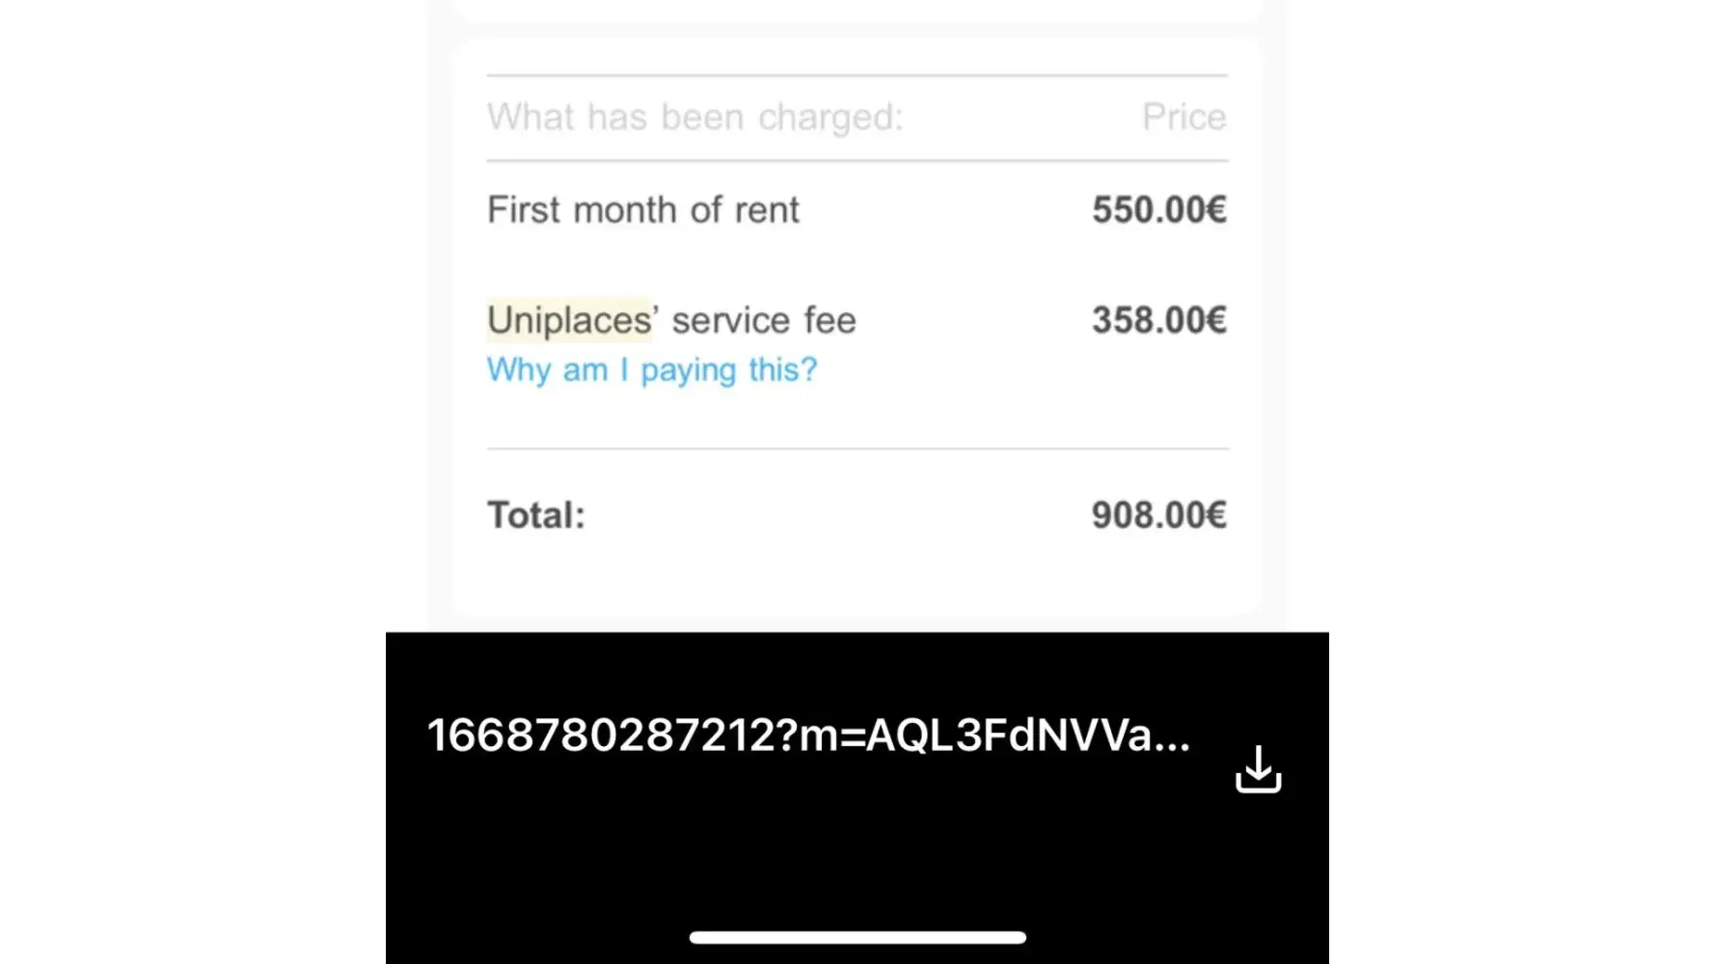Tap the ellipsis ending the filename

[1173, 738]
